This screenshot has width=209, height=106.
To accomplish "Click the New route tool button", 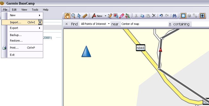I will [x=97, y=16].
